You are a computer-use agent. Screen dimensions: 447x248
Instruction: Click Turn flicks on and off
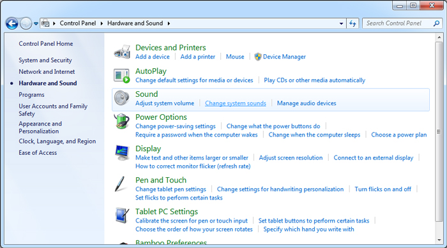(383, 189)
